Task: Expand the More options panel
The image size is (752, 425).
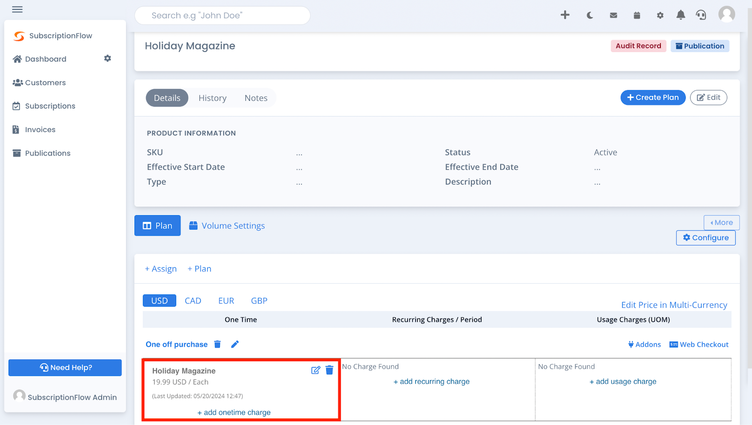Action: pyautogui.click(x=721, y=222)
